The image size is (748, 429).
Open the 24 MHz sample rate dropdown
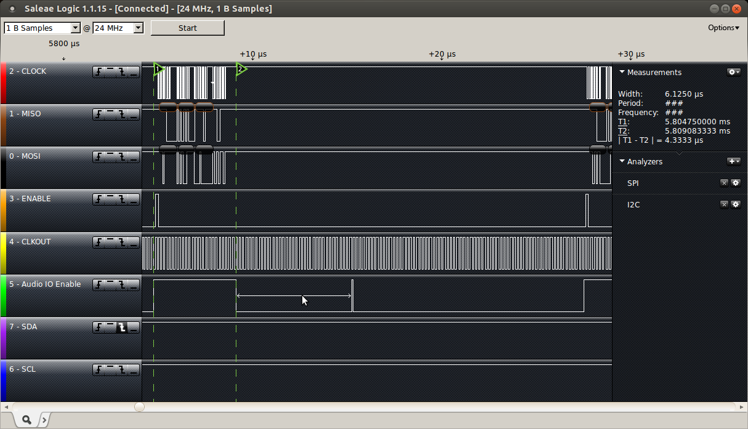(x=138, y=28)
